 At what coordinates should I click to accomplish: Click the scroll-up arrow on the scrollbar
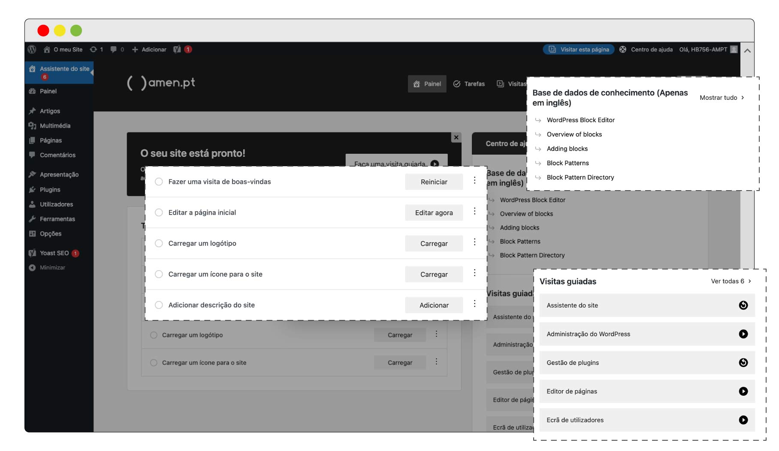point(747,51)
